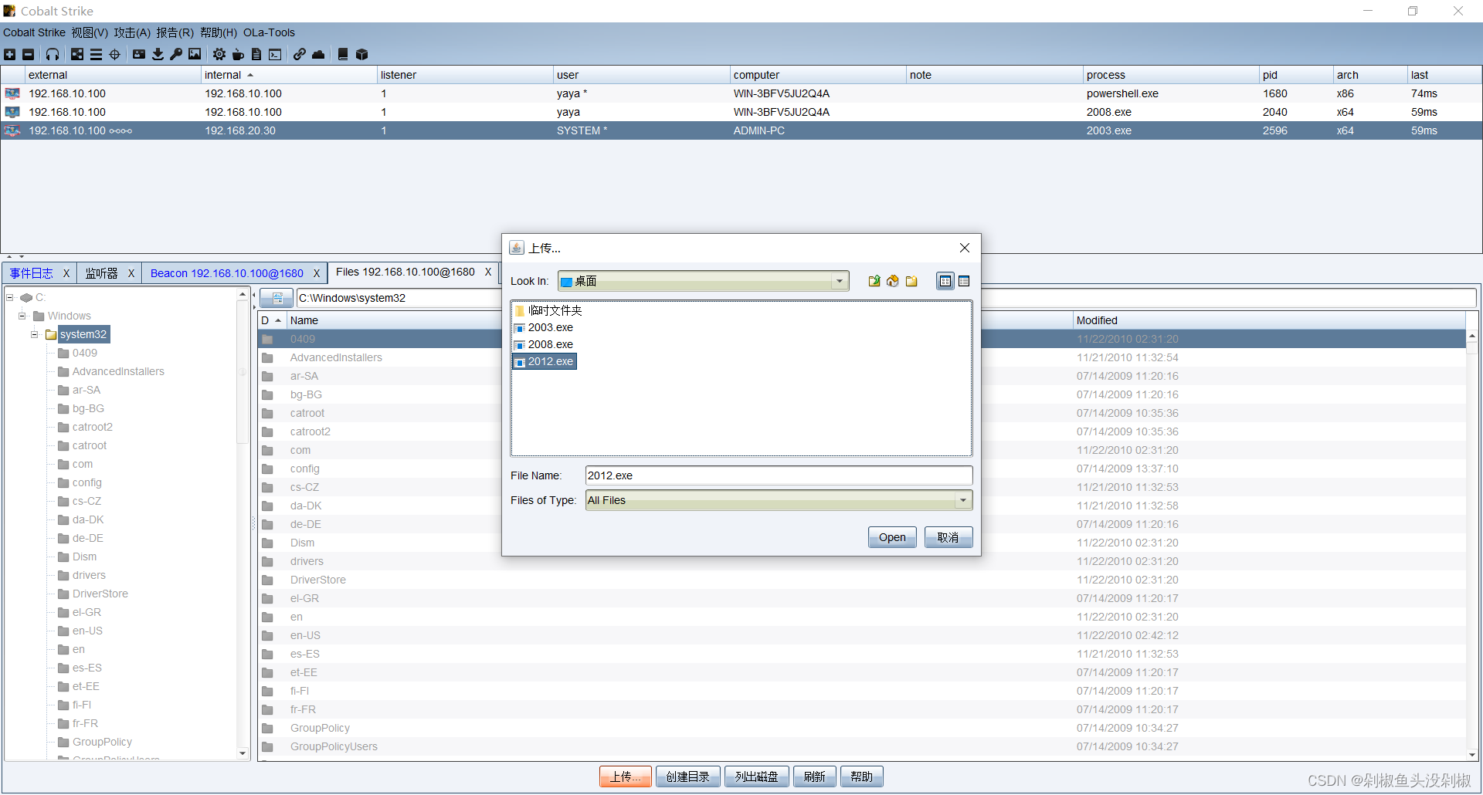Open Listeners via the headphones icon
1483x795 pixels.
tap(52, 54)
